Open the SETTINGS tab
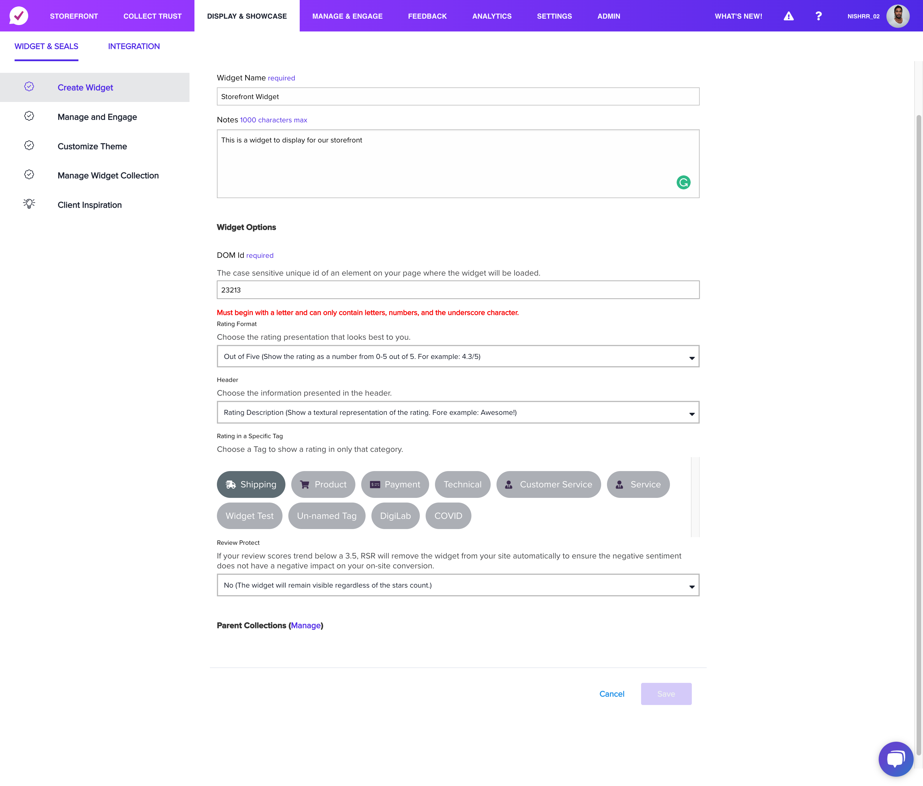The image size is (923, 786). pos(554,16)
